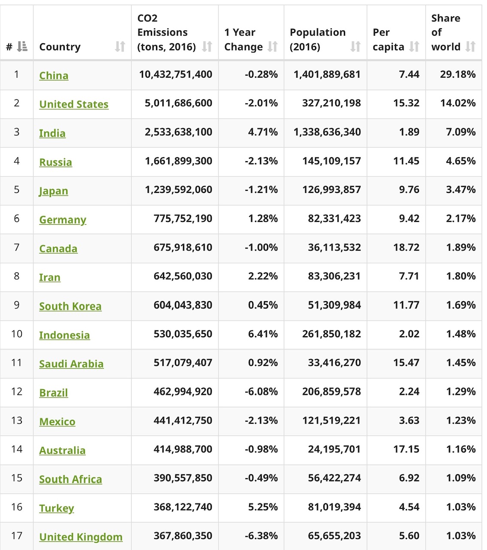487x550 pixels.
Task: Sort by 1 Year Change arrows
Action: click(272, 46)
